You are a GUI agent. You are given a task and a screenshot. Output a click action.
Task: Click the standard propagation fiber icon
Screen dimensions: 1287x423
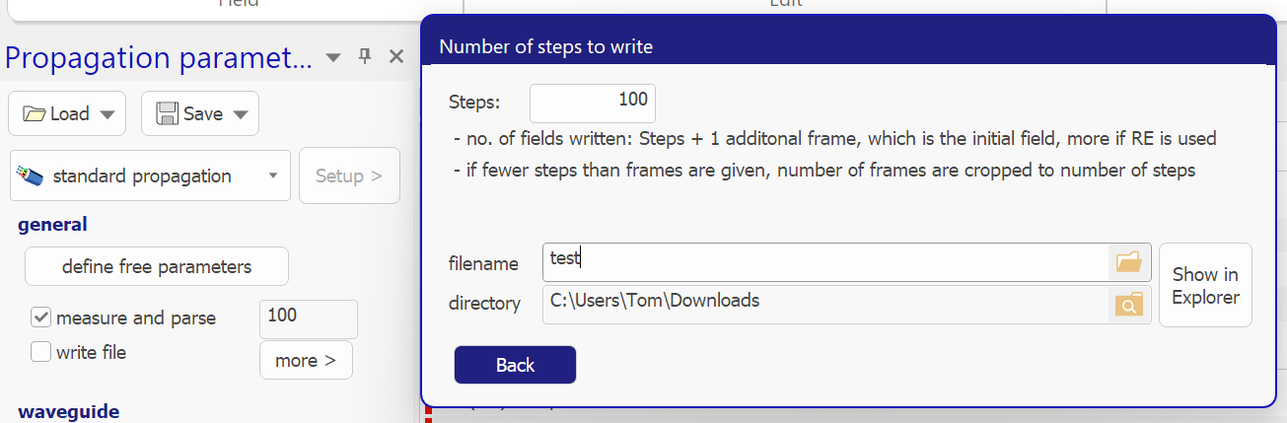[x=31, y=176]
